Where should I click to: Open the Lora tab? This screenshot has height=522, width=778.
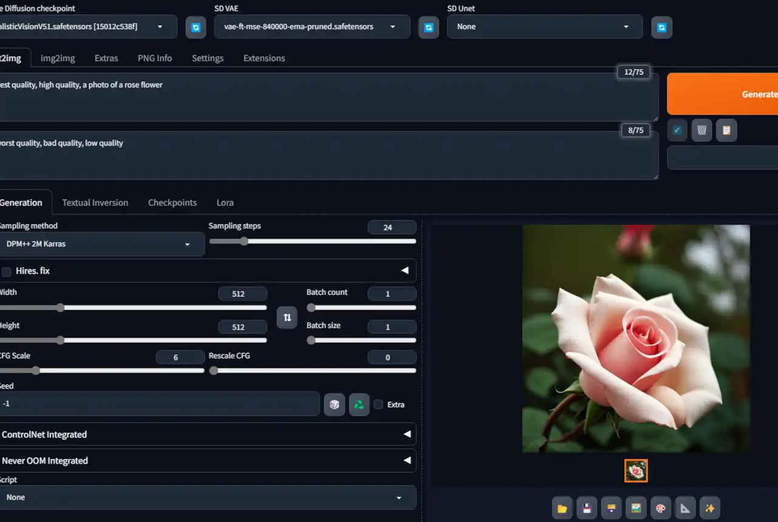tap(225, 203)
